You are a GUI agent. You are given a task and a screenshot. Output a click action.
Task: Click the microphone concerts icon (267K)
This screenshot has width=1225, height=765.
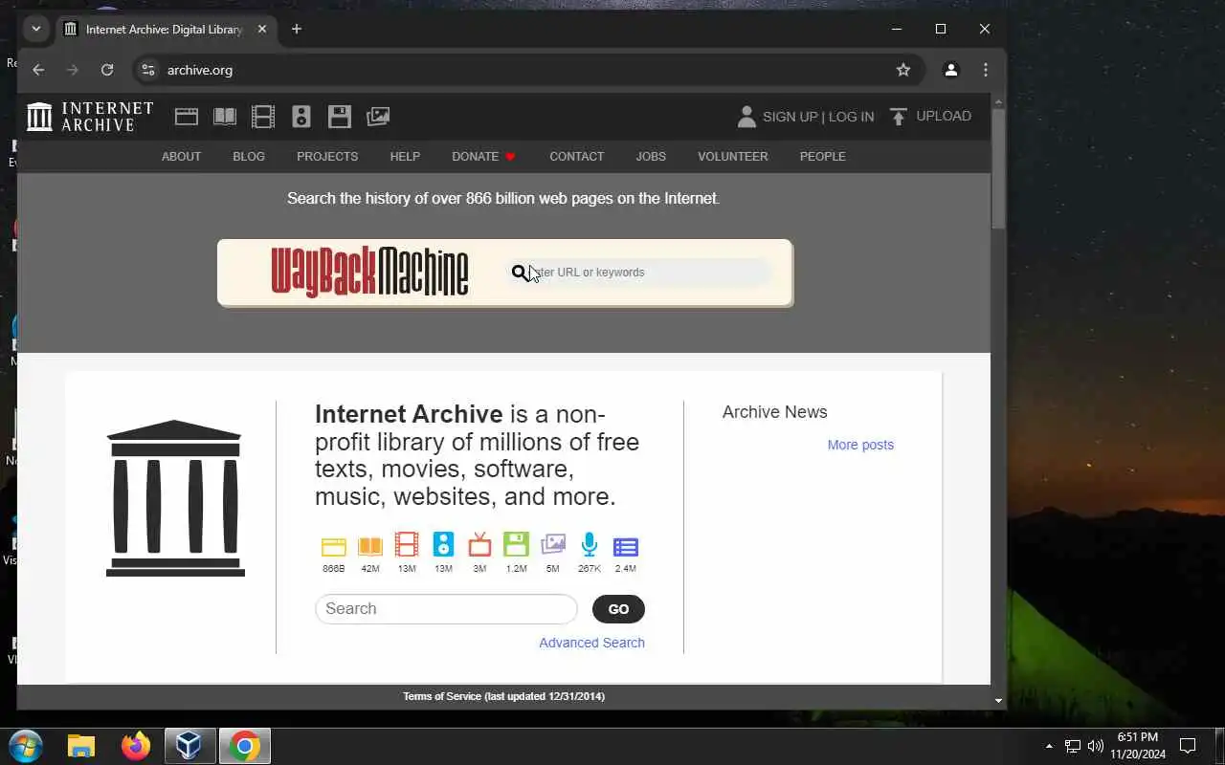click(x=590, y=545)
